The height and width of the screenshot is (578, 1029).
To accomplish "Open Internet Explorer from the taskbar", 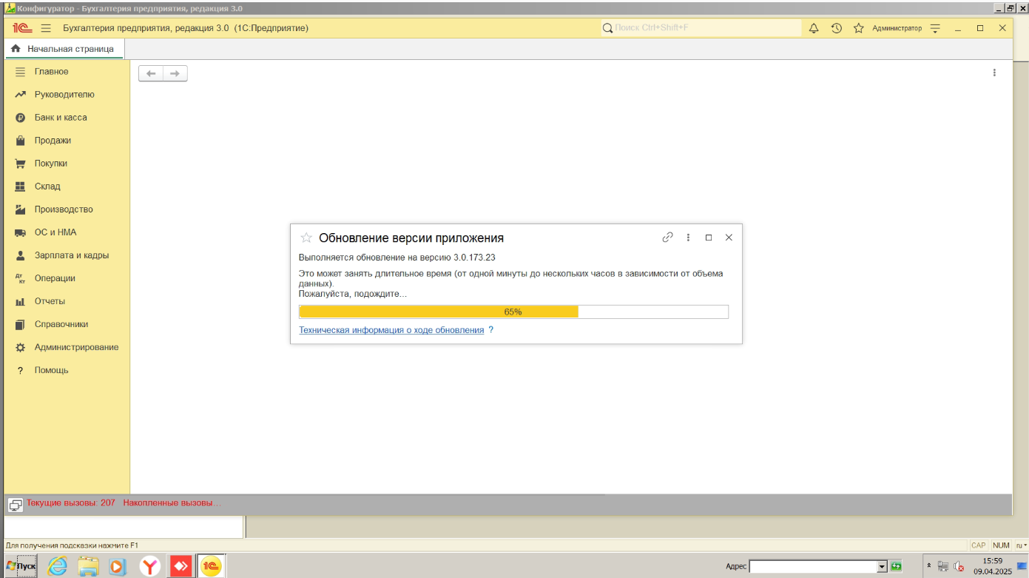I will pyautogui.click(x=57, y=566).
